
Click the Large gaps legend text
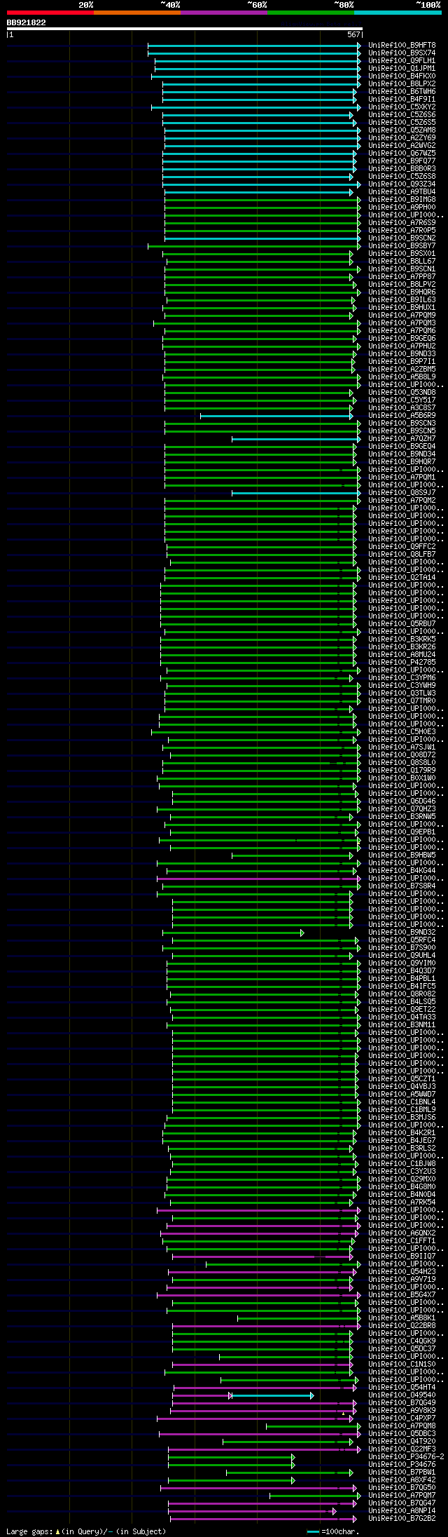[86, 1531]
